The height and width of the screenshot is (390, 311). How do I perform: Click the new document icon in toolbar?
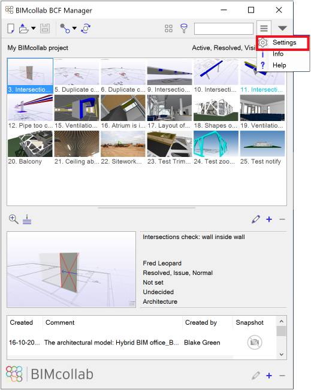(x=11, y=28)
